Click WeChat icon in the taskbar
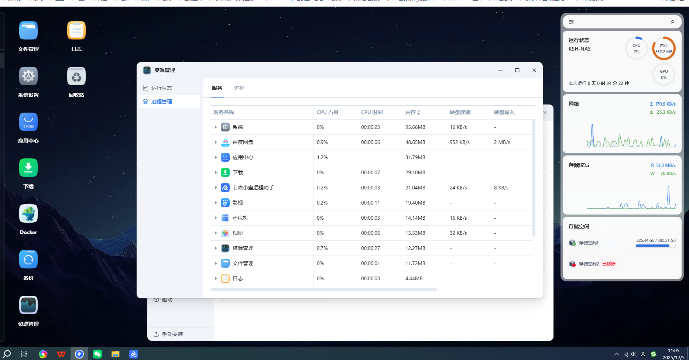 [97, 354]
